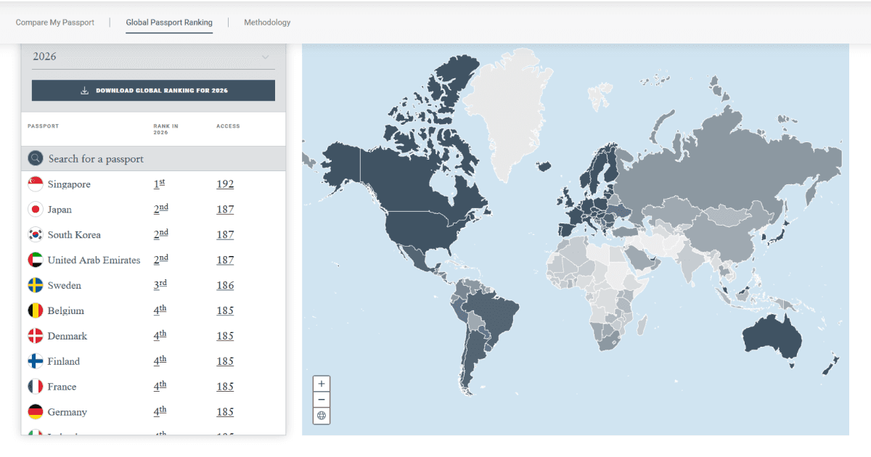Open Singapore's 192 access destinations link
Image resolution: width=871 pixels, height=457 pixels.
[225, 184]
